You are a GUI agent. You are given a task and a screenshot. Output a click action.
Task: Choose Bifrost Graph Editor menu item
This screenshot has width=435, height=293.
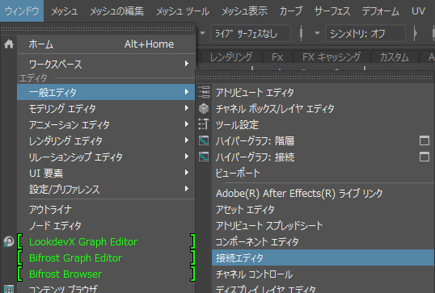pos(106,257)
